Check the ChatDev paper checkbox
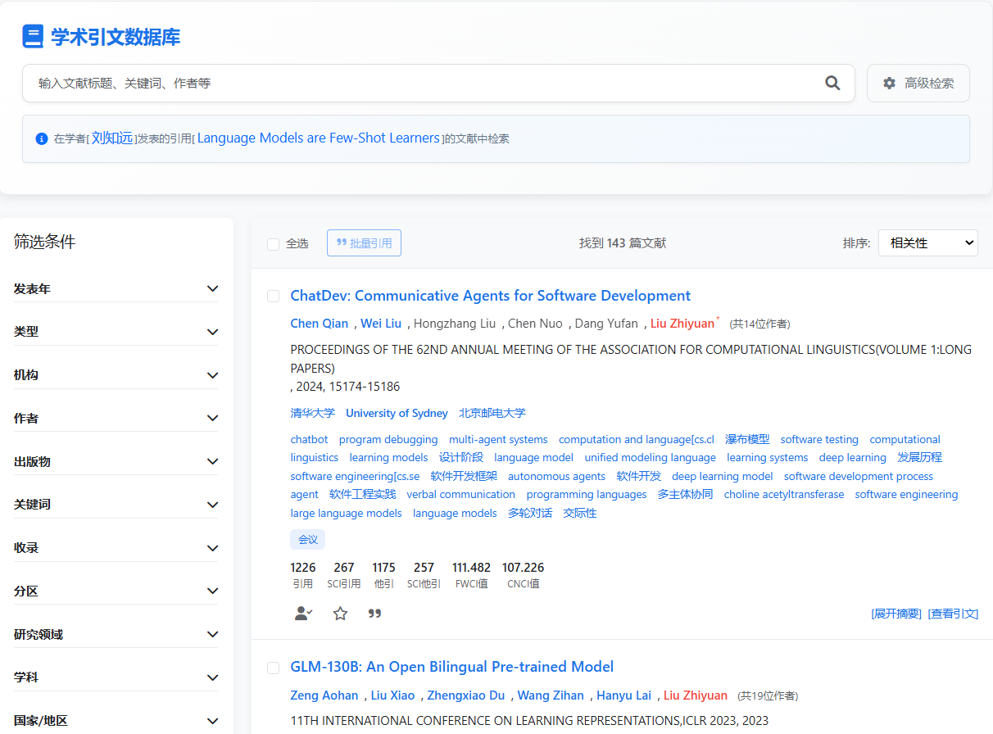The width and height of the screenshot is (993, 734). pyautogui.click(x=274, y=296)
